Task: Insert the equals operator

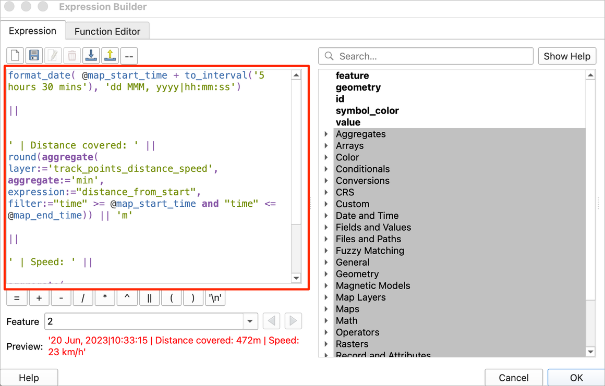Action: [17, 298]
